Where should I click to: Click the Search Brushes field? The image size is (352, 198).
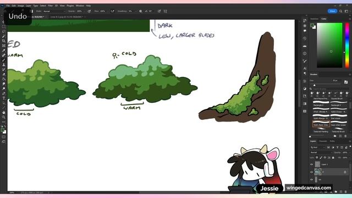coord(329,89)
